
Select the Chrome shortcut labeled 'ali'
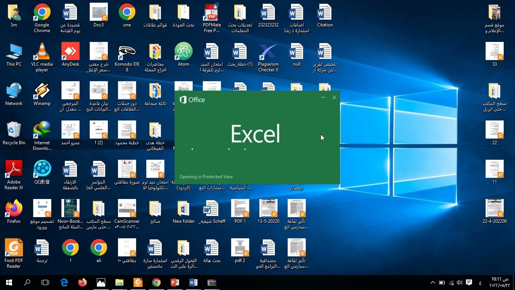pos(99,251)
